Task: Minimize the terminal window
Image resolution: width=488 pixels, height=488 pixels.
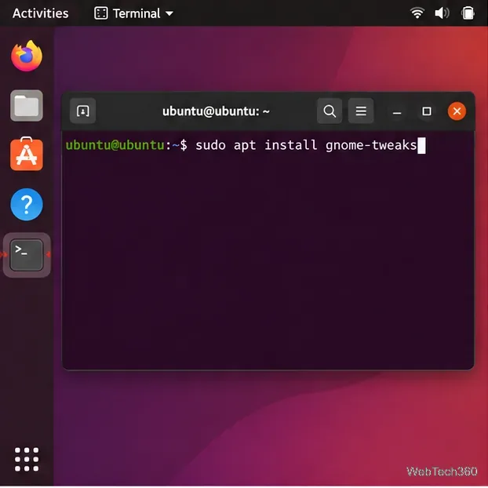Action: coord(397,111)
